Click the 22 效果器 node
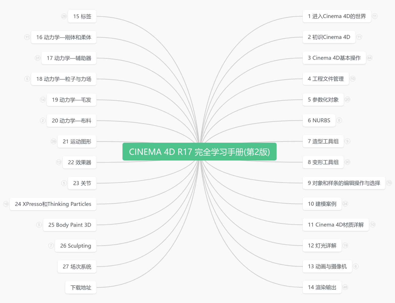395x303 pixels. [x=80, y=162]
